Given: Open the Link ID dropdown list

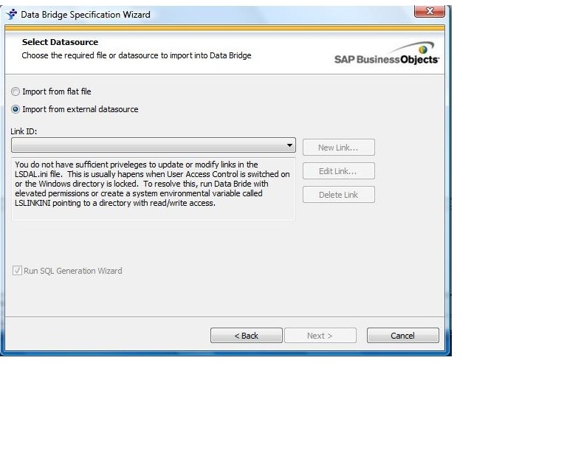Looking at the screenshot, I should (154, 145).
